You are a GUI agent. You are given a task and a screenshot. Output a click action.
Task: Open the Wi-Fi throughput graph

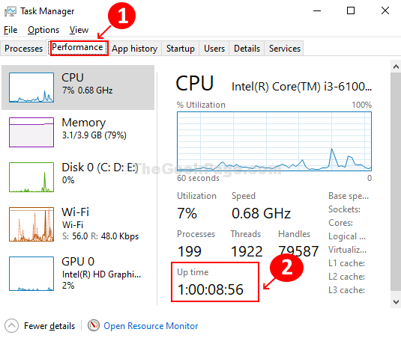point(31,224)
